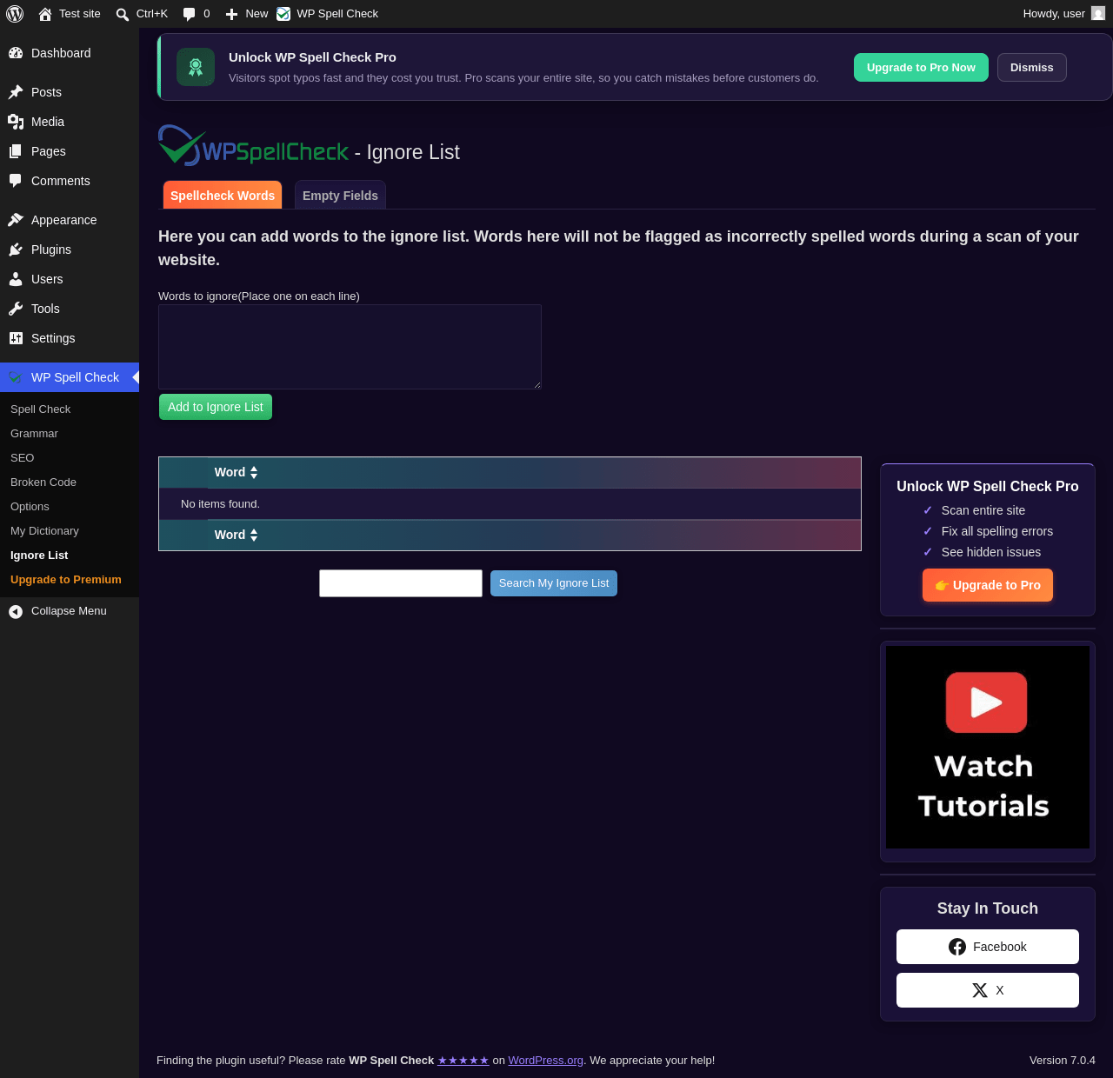1113x1078 pixels.
Task: Open the WordPress logo menu
Action: click(15, 14)
